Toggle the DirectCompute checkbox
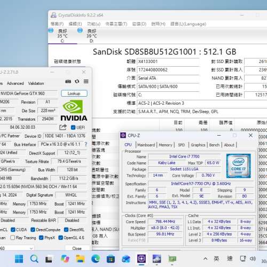The image size is (267, 267). tap(33, 230)
